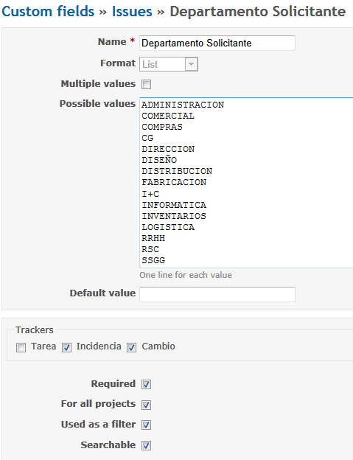Uncheck the Incidencia tracker checkbox
The width and height of the screenshot is (353, 460).
coord(66,348)
